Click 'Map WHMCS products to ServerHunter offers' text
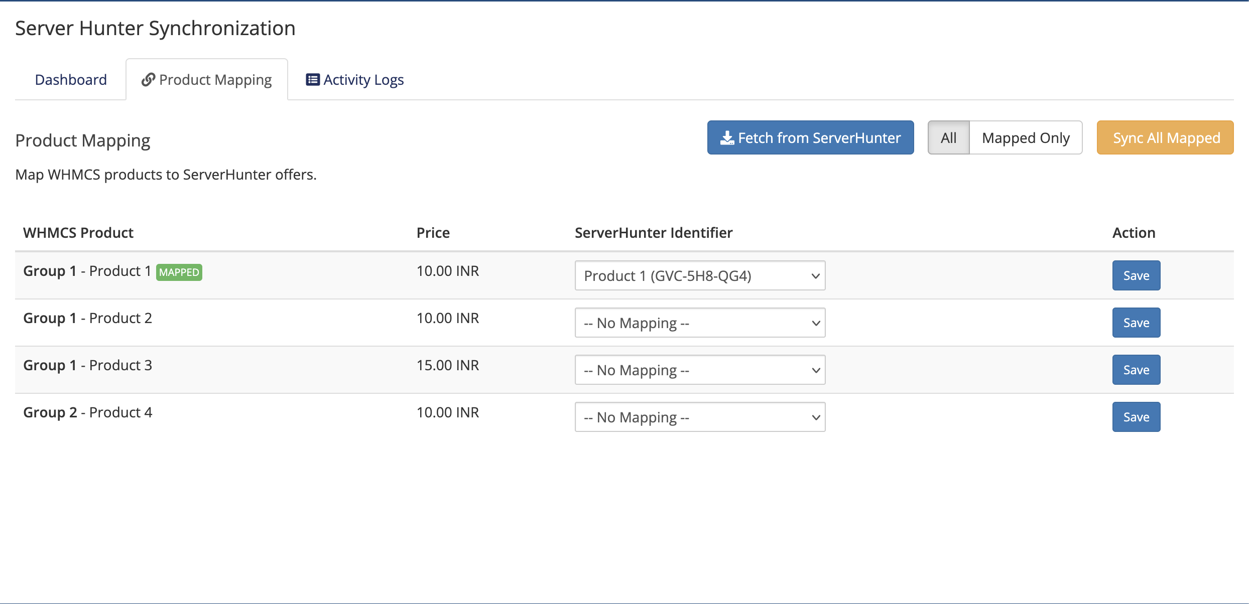The image size is (1249, 604). [x=166, y=175]
